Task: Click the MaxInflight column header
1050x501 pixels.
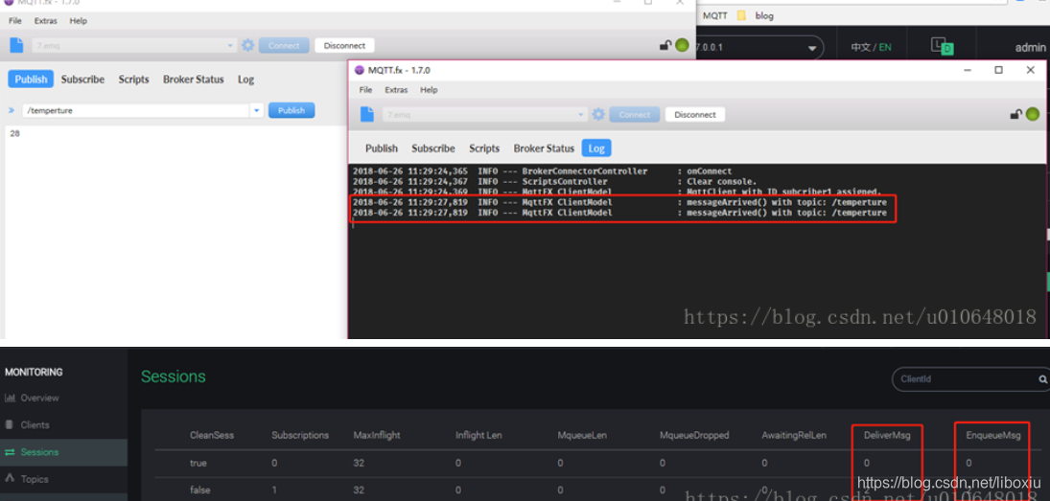Action: click(x=376, y=435)
